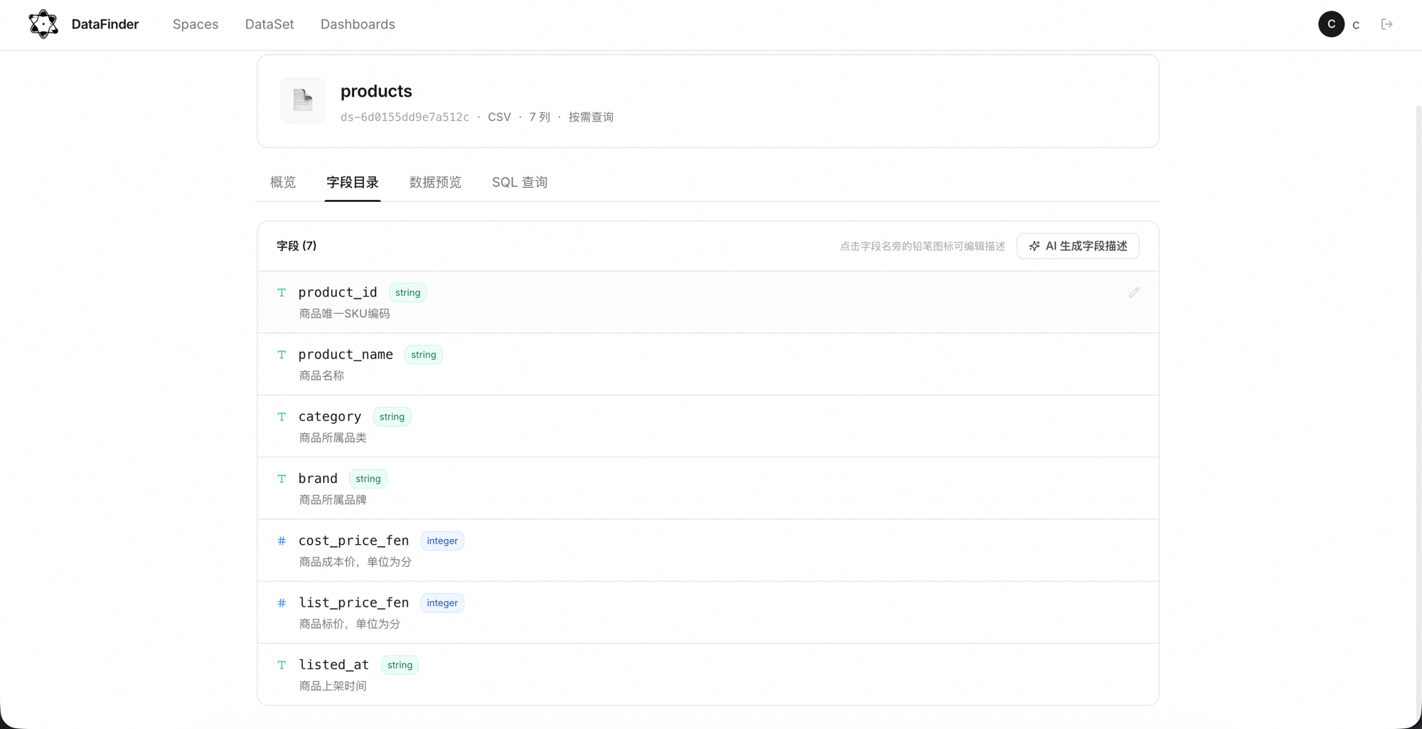Switch to the 数据预览 tab
Viewport: 1422px width, 729px height.
coord(435,182)
